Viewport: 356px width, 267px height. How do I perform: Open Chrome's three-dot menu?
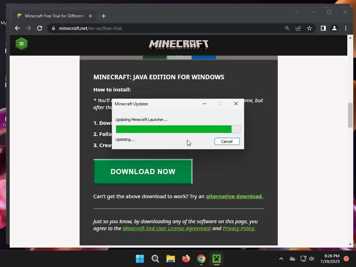click(x=346, y=28)
